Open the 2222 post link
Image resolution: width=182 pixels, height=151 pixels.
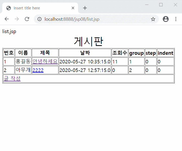[x=38, y=70]
